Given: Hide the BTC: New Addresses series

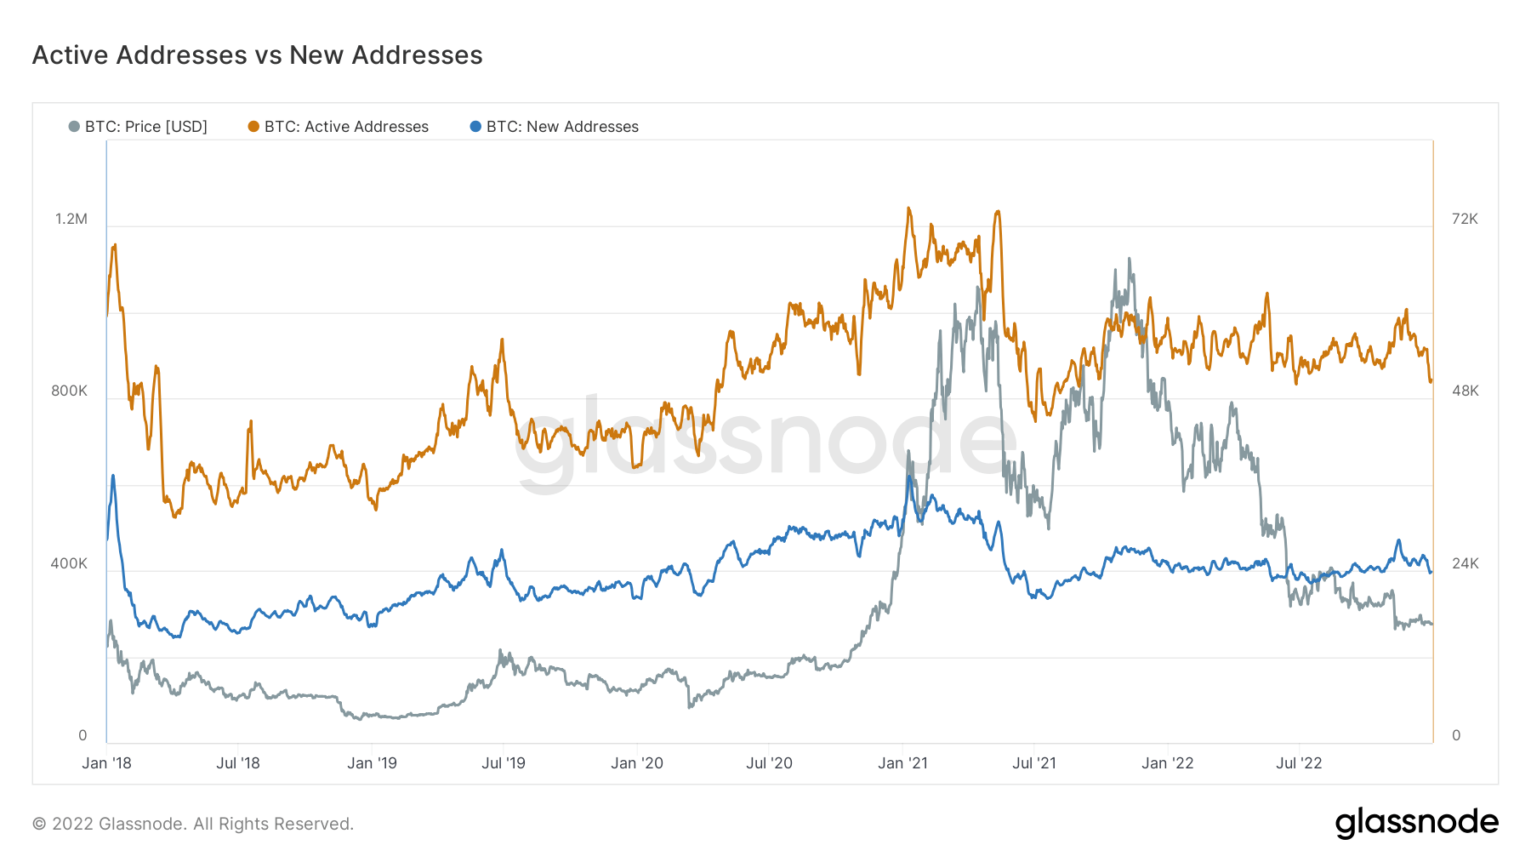Looking at the screenshot, I should click(561, 126).
